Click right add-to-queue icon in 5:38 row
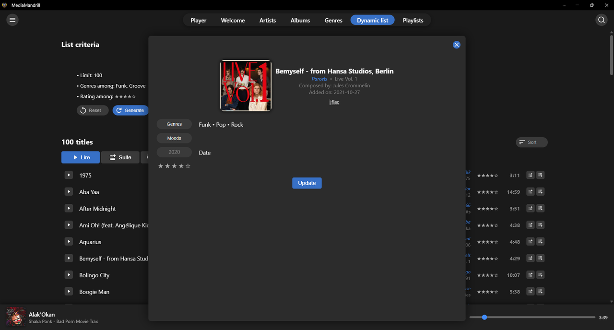This screenshot has height=330, width=614. [x=541, y=292]
